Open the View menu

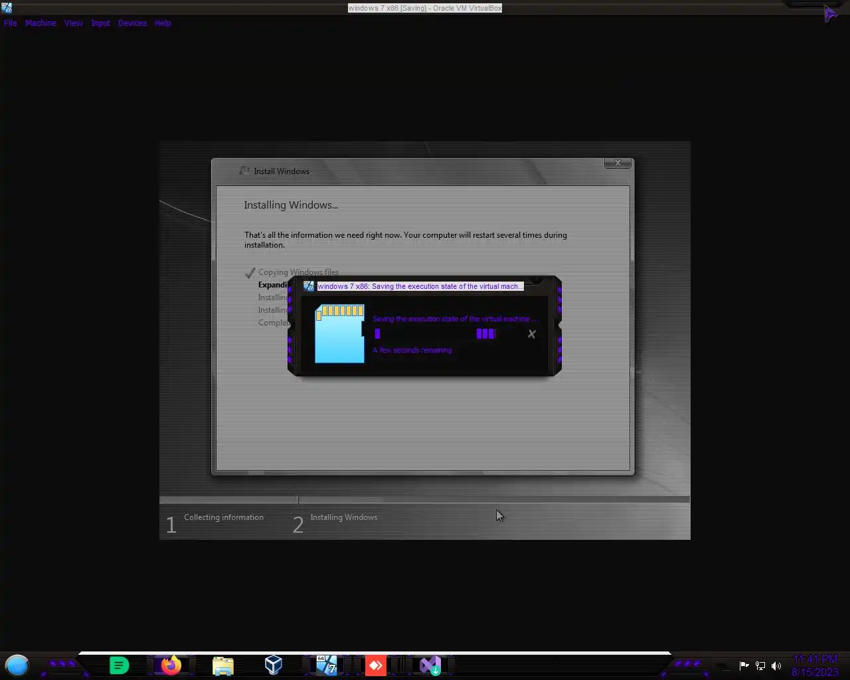[74, 23]
